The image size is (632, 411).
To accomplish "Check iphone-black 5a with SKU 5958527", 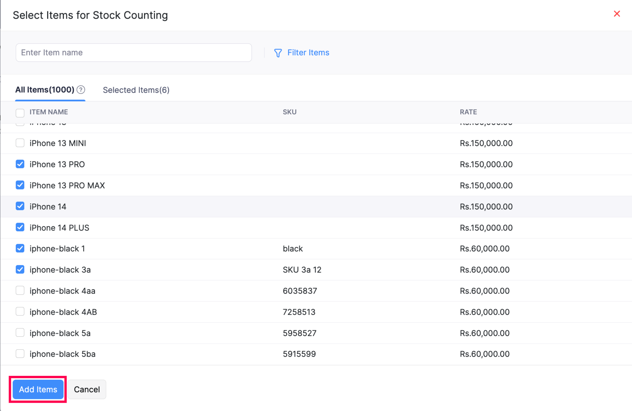I will pos(20,333).
